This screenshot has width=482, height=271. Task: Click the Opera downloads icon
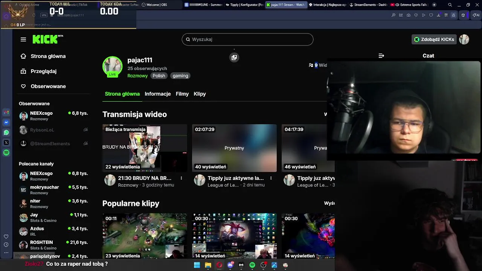coord(439,15)
